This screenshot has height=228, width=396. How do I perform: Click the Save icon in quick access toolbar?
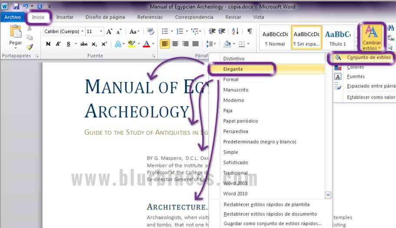click(16, 6)
